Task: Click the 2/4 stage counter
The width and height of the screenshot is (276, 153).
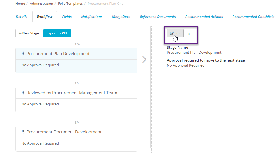Action: tap(77, 83)
